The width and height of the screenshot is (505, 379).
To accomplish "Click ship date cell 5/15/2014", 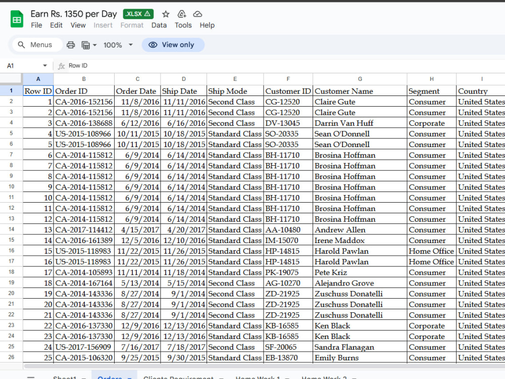I will (184, 283).
